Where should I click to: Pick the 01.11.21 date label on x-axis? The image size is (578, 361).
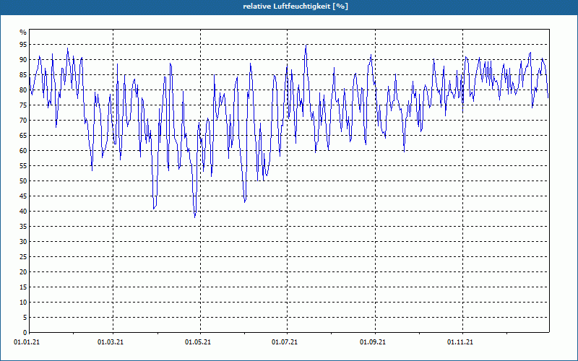coord(461,342)
